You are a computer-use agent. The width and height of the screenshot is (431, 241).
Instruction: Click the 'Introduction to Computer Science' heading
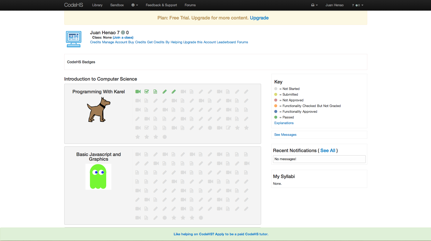click(100, 79)
